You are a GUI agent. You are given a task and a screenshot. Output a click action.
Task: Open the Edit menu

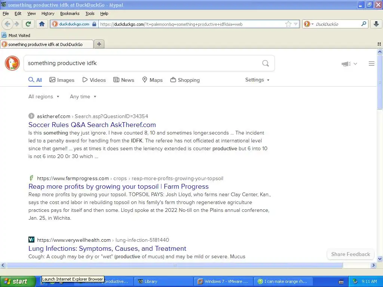point(18,13)
